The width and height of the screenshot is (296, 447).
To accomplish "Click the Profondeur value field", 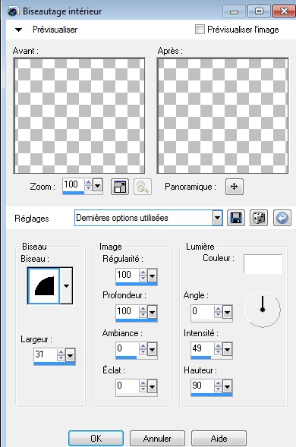I will pos(128,312).
